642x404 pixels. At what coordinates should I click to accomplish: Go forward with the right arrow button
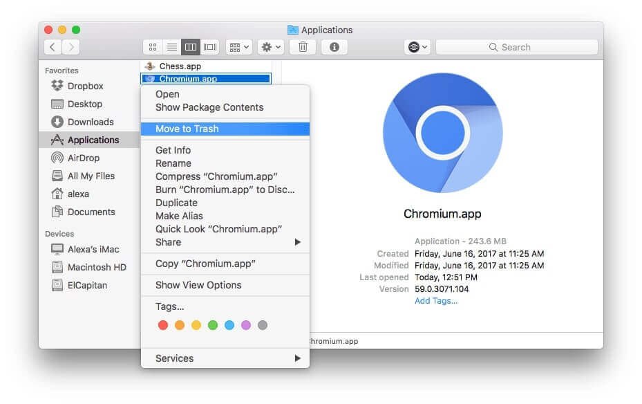(70, 47)
